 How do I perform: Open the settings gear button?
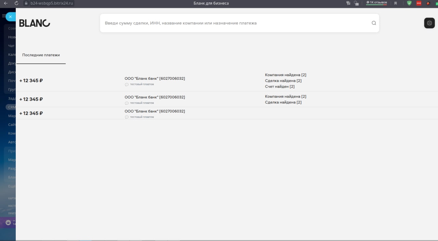[x=429, y=23]
